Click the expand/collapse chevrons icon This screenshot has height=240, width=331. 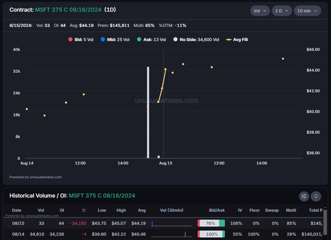(x=316, y=196)
